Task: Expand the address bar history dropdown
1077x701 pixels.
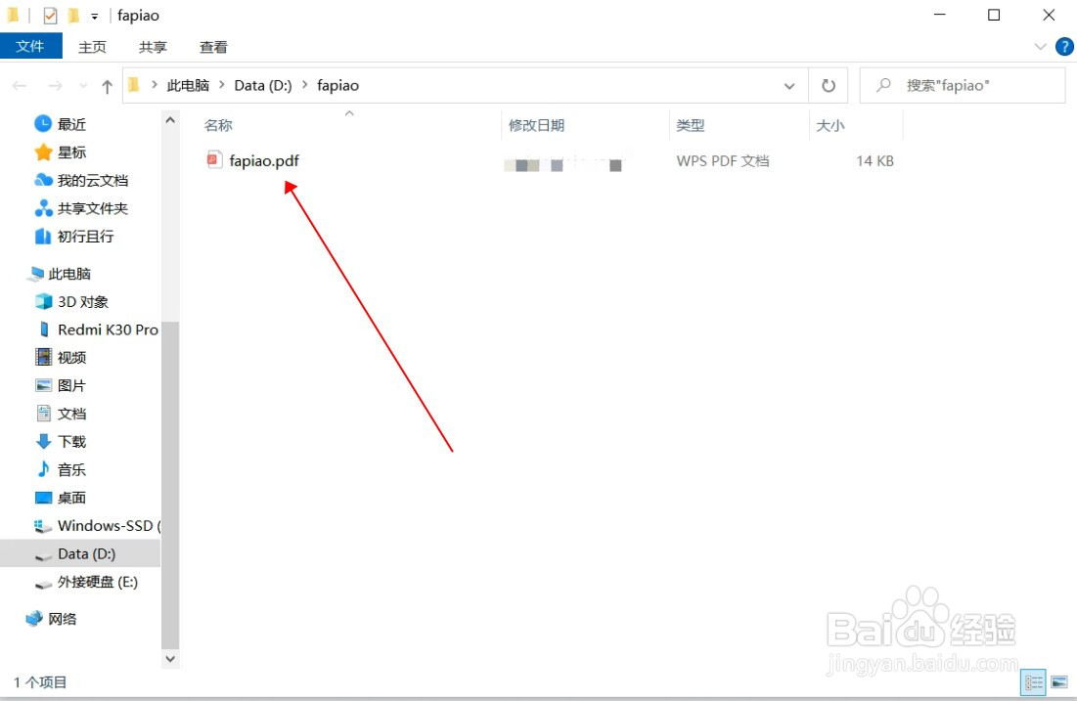Action: 788,85
